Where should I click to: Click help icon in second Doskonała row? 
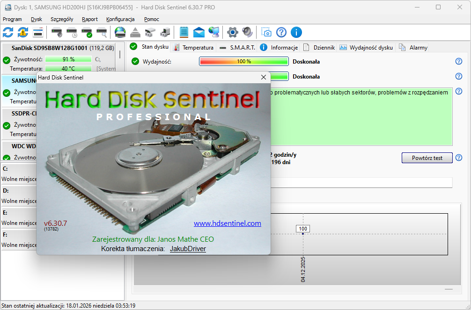(x=459, y=76)
